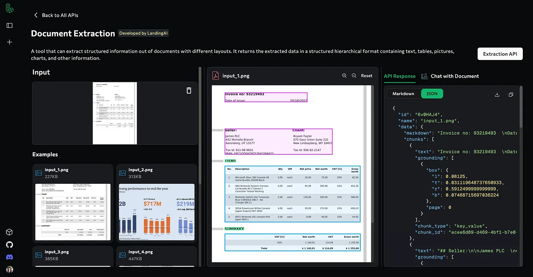Click the plus icon in the sidebar
The height and width of the screenshot is (277, 533).
[9, 42]
